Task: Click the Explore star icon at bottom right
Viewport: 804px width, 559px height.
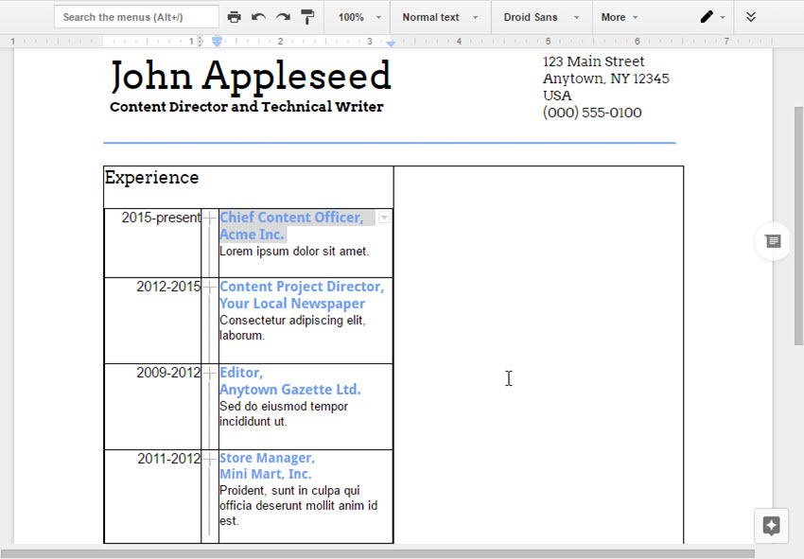Action: pyautogui.click(x=771, y=525)
